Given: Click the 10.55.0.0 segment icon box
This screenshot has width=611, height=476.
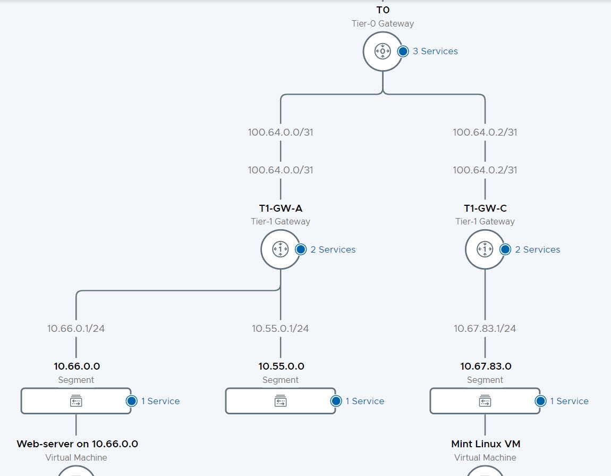Looking at the screenshot, I should point(281,401).
